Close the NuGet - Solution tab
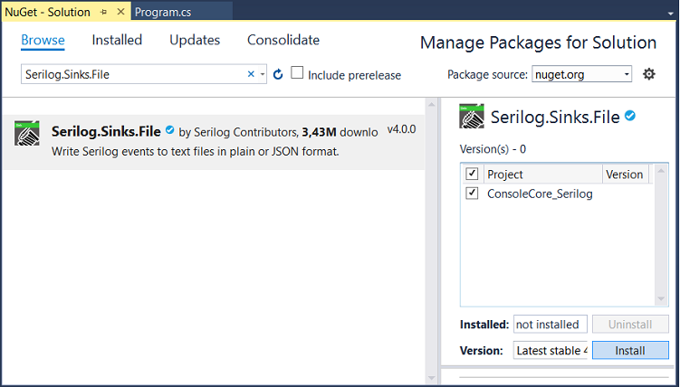Image resolution: width=680 pixels, height=387 pixels. pos(121,12)
